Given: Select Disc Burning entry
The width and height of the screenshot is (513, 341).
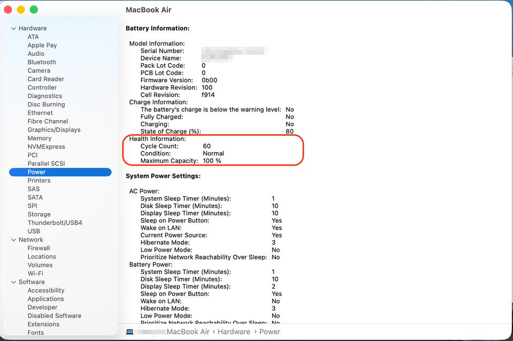Looking at the screenshot, I should coord(46,104).
